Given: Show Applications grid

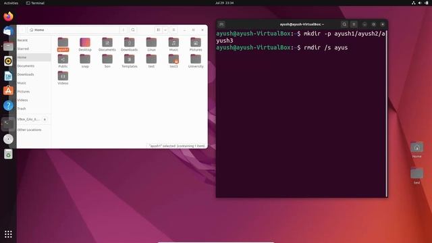Looking at the screenshot, I should (x=8, y=234).
